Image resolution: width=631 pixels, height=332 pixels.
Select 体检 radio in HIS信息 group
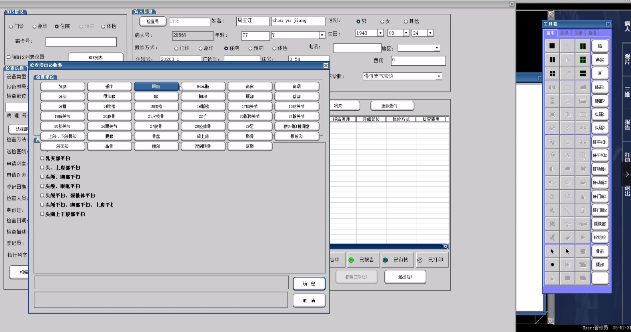coord(103,27)
